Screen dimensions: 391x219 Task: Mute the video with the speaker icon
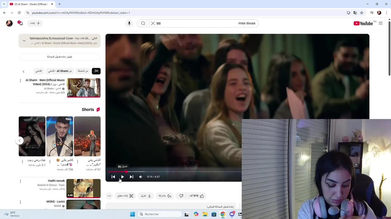141,177
